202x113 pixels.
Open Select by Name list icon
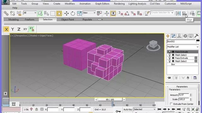(x=46, y=13)
